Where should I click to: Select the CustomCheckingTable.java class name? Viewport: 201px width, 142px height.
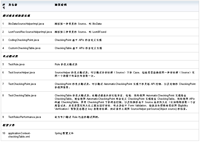click(x=24, y=48)
